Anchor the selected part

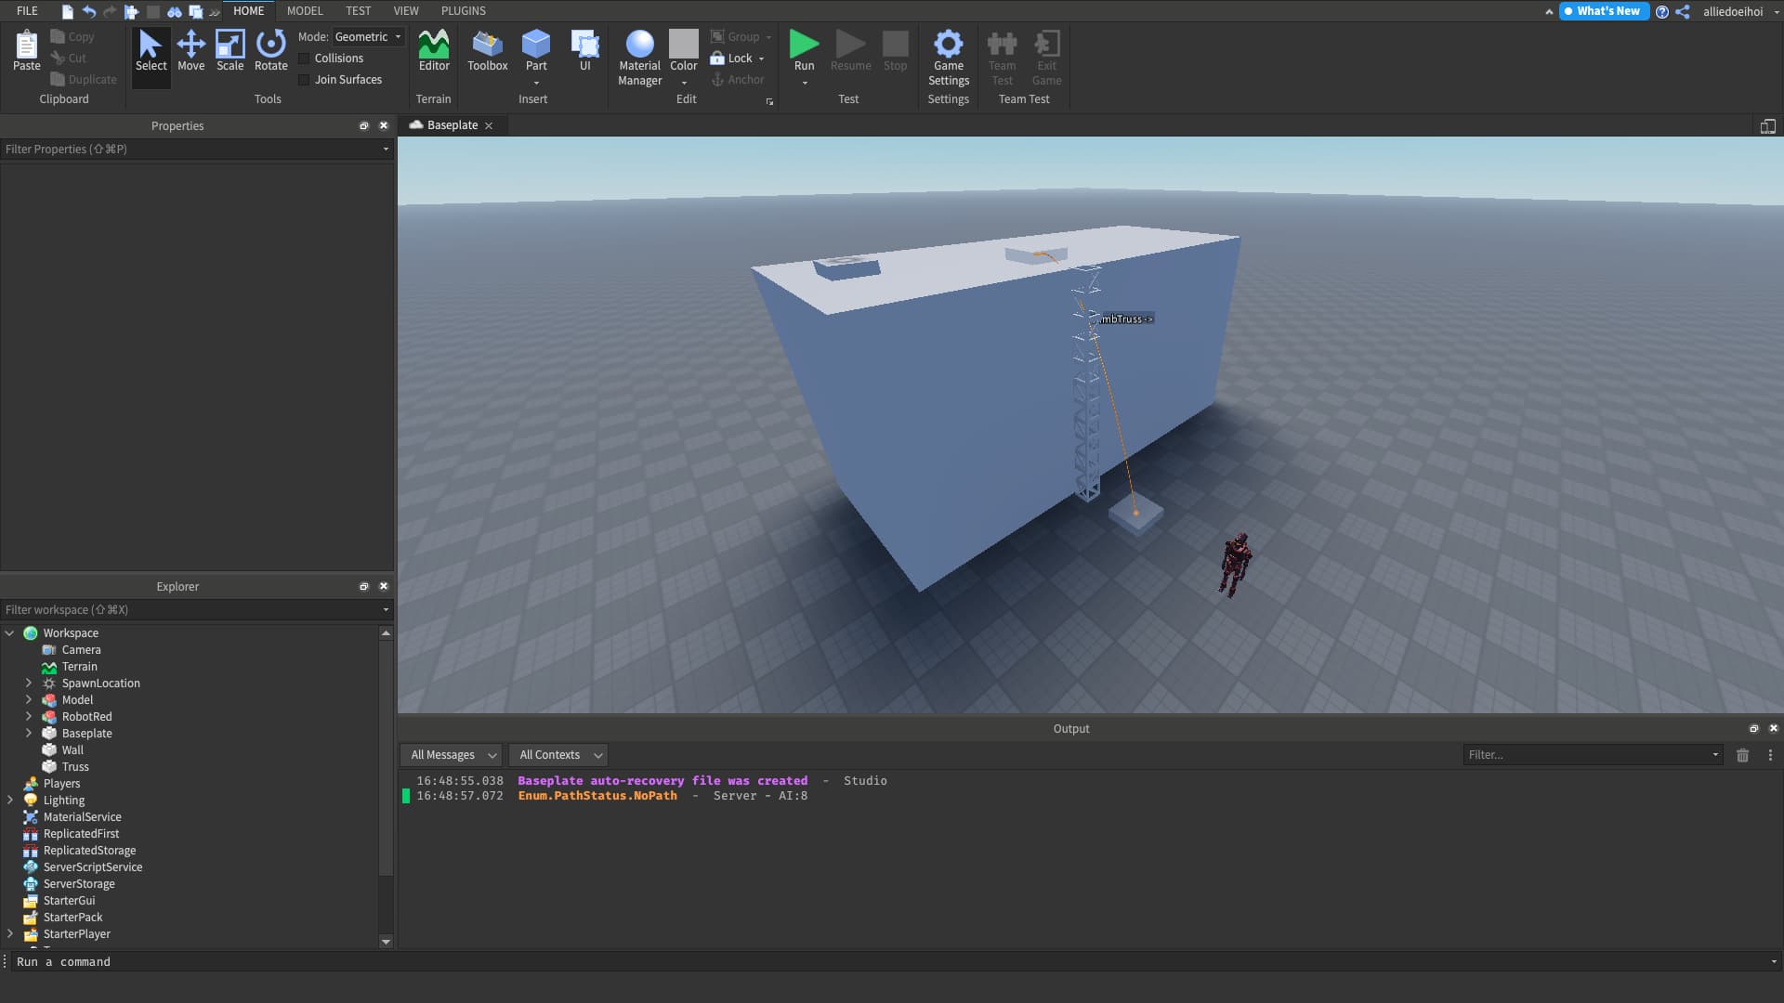tap(739, 79)
